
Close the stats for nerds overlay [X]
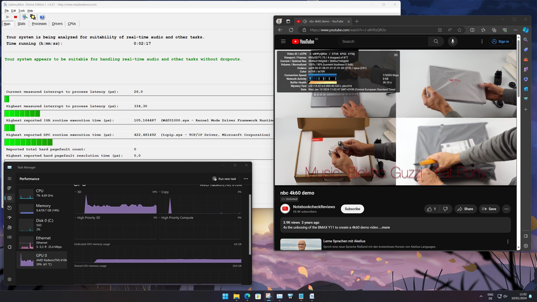(396, 55)
